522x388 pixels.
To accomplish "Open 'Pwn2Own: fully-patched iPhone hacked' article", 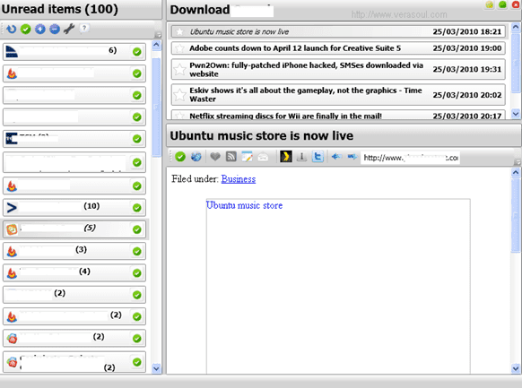I will [x=338, y=70].
